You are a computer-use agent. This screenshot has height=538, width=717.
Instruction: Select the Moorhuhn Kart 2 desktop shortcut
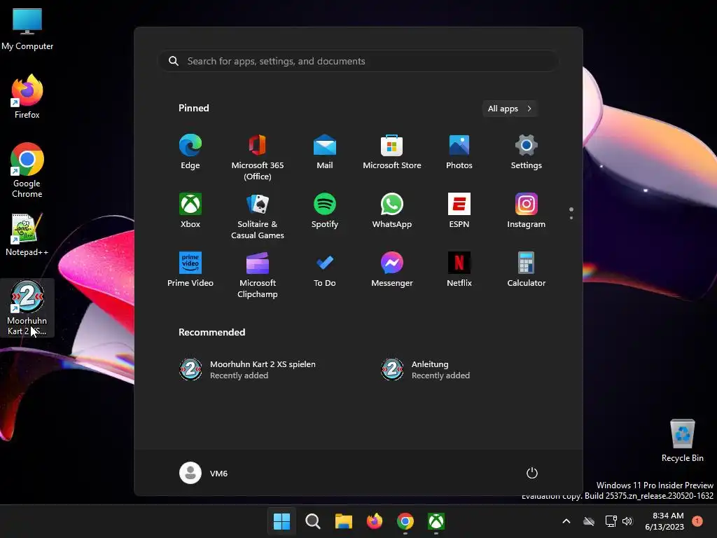(x=27, y=308)
